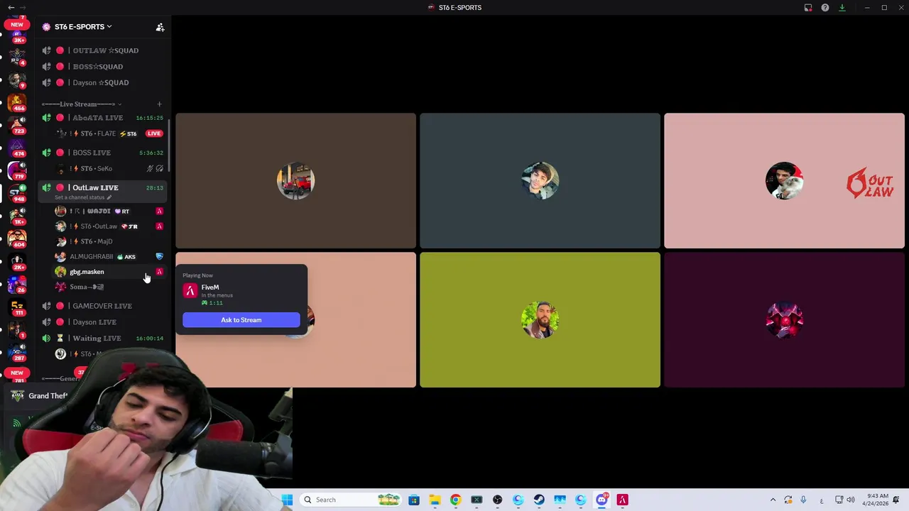
Task: Click the muted microphone icon on SeKo's row
Action: click(150, 168)
